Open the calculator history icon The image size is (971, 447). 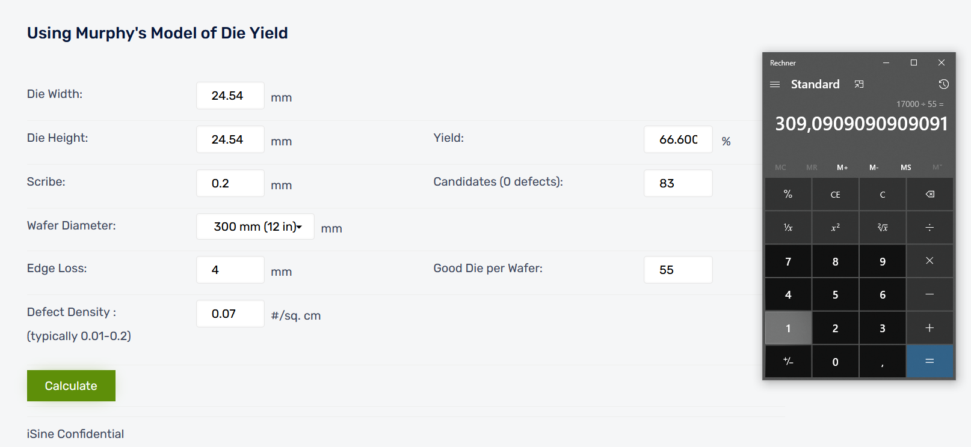943,85
